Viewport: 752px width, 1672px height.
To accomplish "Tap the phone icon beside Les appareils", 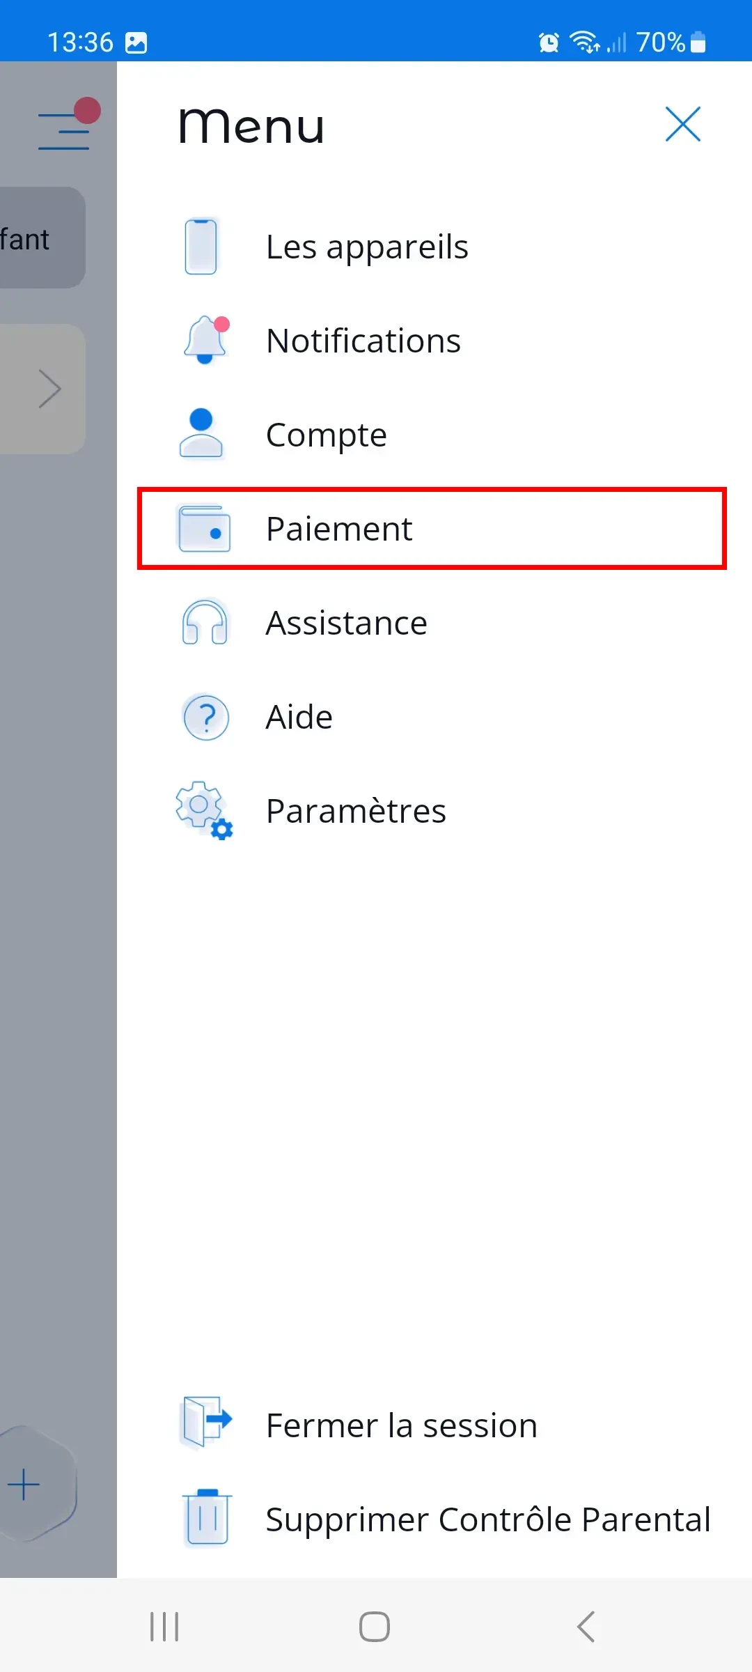I will coord(201,247).
